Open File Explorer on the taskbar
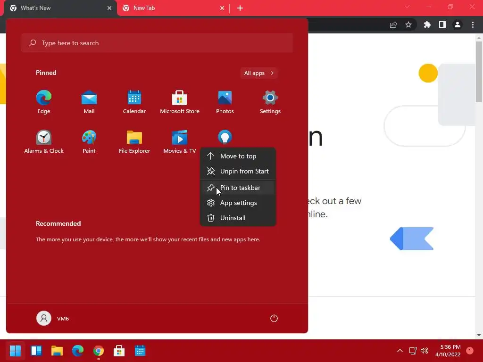 (57, 351)
